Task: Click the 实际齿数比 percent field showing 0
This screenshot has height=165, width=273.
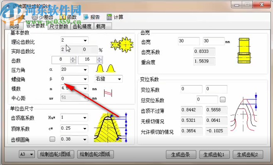Action: [90, 50]
